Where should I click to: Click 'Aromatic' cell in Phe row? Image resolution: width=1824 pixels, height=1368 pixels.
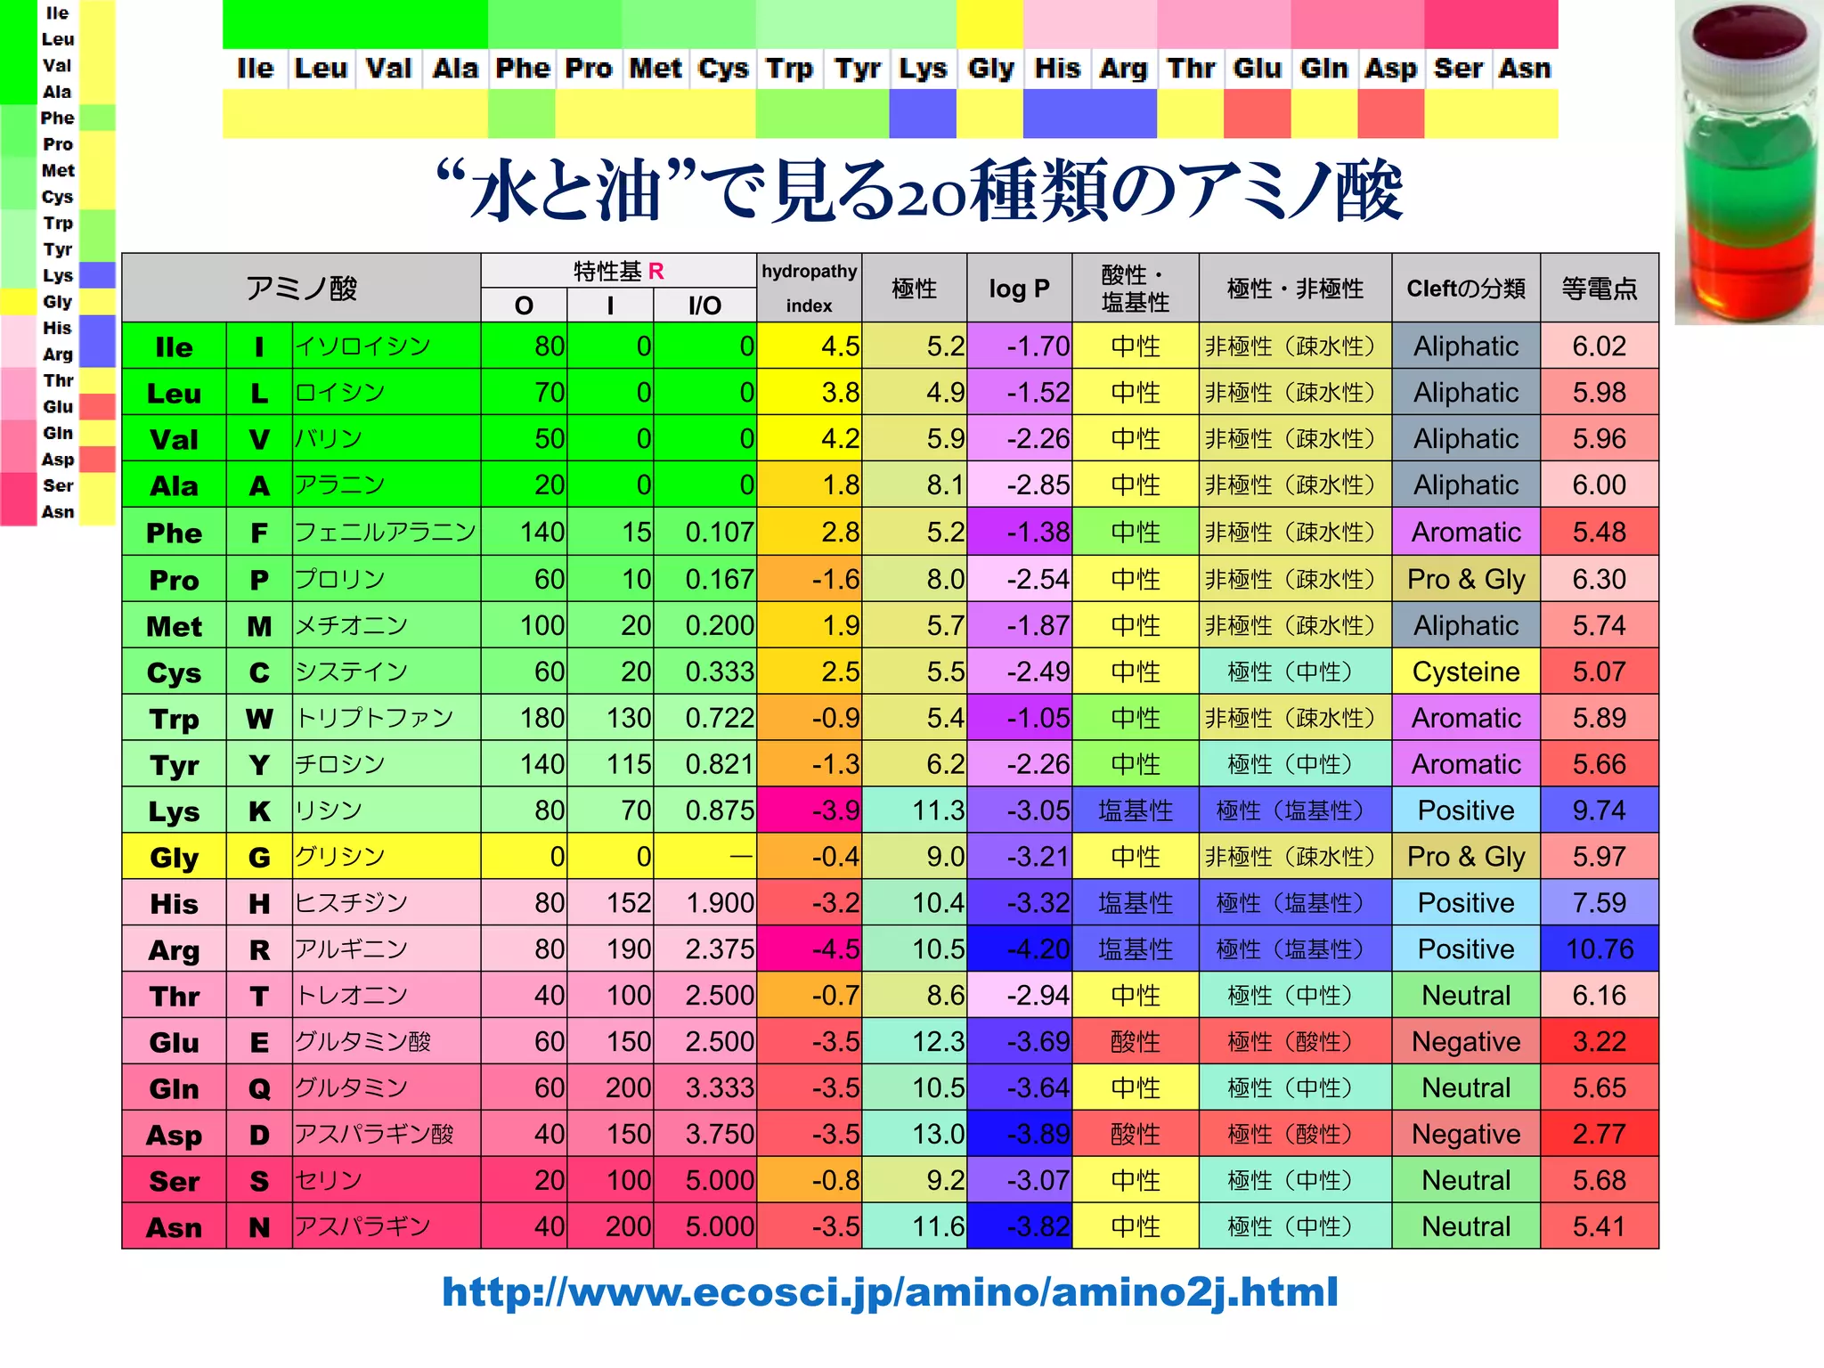[1466, 532]
